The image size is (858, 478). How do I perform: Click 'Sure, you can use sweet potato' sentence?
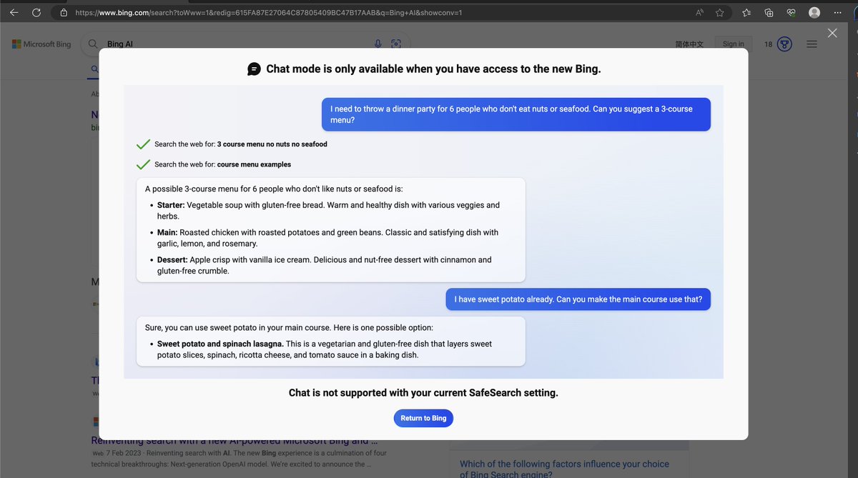click(x=289, y=328)
